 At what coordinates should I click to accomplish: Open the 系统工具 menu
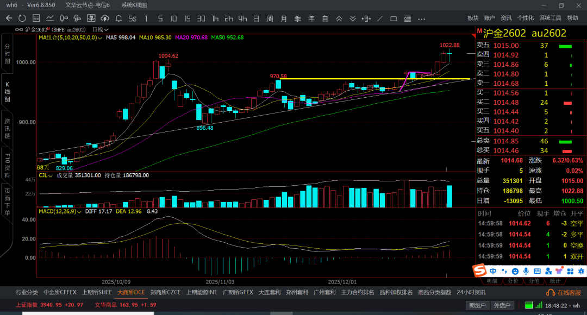pyautogui.click(x=550, y=18)
